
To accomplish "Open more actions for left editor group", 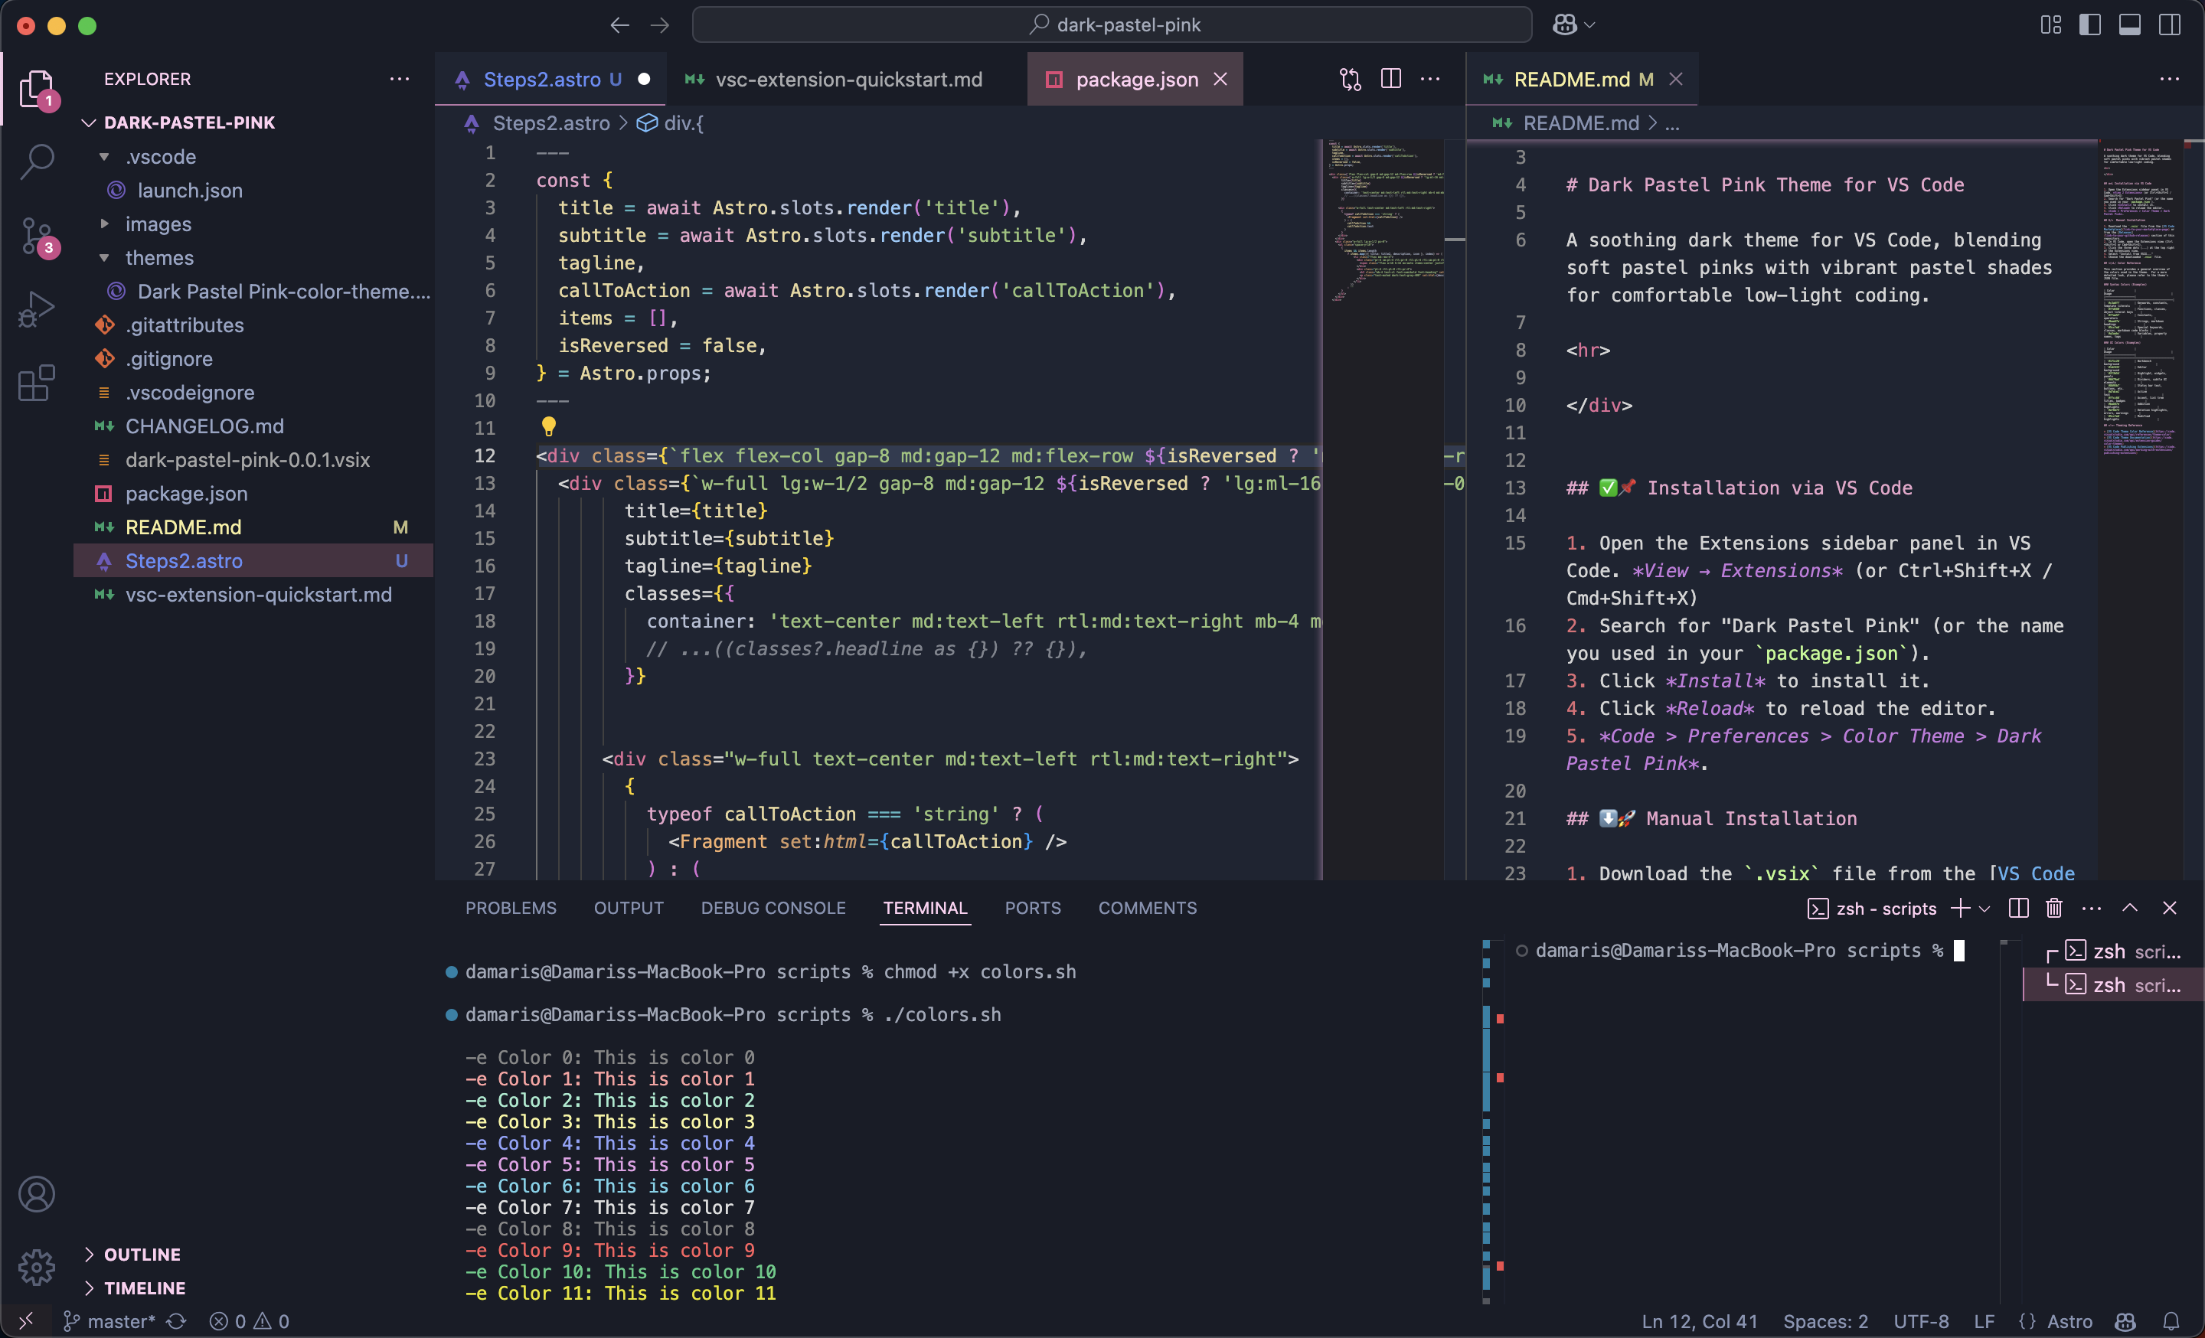I will [x=1430, y=79].
